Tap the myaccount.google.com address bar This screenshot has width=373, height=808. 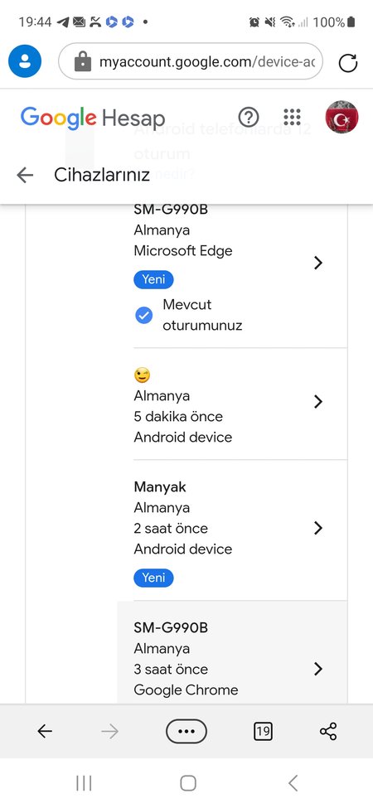[191, 61]
